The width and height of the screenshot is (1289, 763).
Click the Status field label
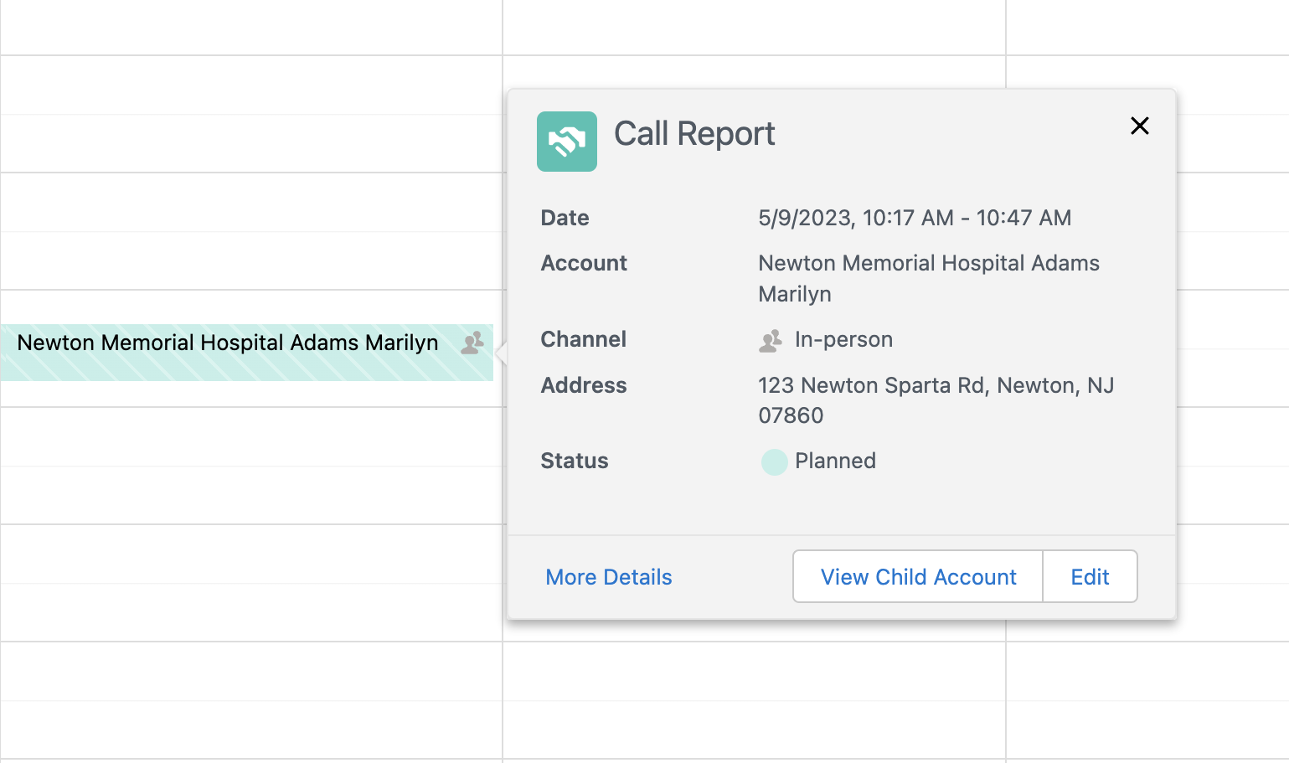[574, 461]
